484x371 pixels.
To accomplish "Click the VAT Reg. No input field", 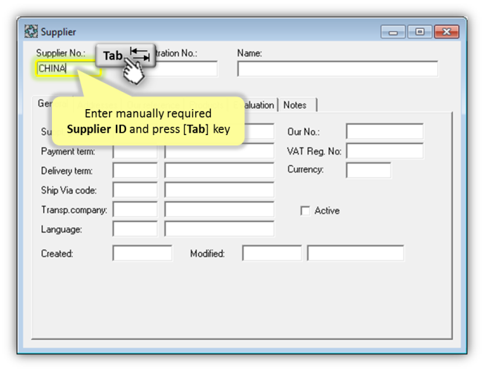I will pyautogui.click(x=385, y=151).
